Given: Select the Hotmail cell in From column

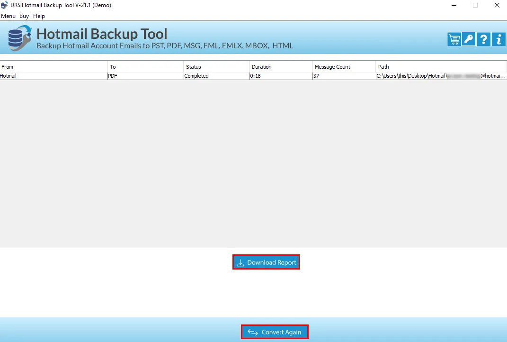Looking at the screenshot, I should tap(53, 76).
